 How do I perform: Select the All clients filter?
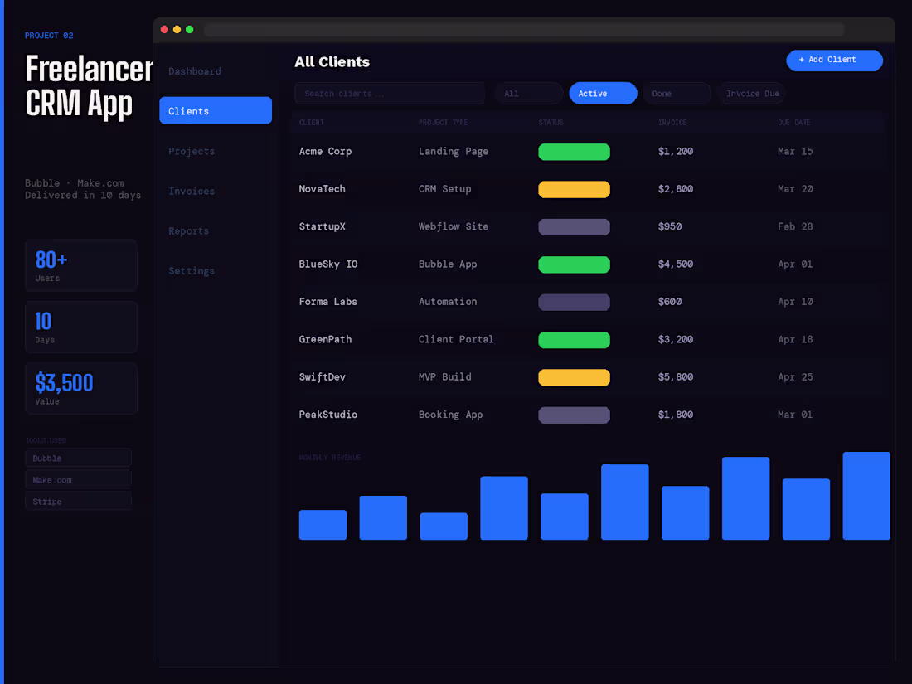(528, 93)
